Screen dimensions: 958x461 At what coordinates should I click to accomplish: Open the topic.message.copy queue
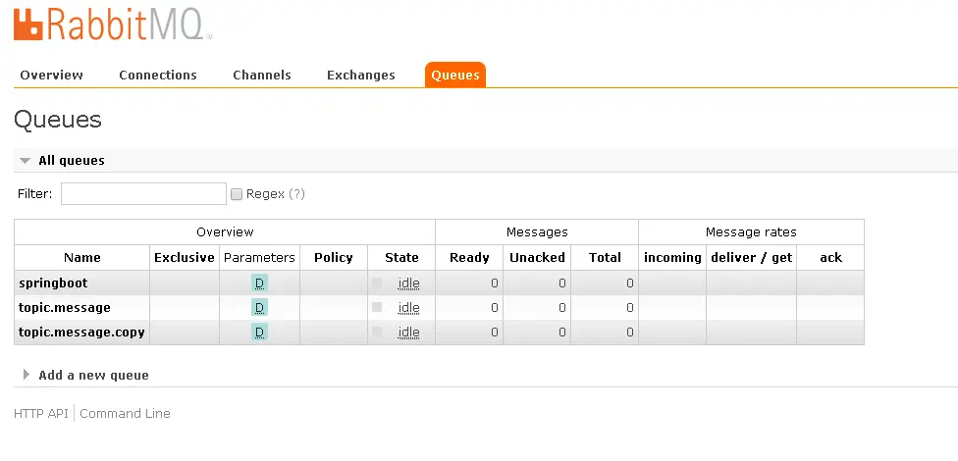pyautogui.click(x=81, y=333)
